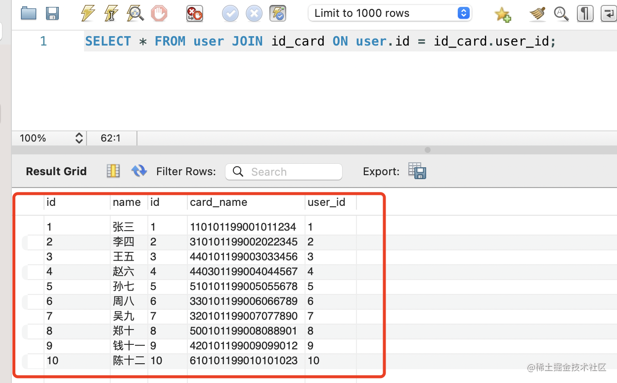Select the cell containing 张三
This screenshot has height=383, width=617.
coord(129,227)
